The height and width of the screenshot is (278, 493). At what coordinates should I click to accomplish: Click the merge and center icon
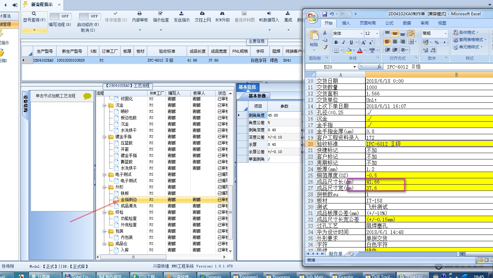click(x=411, y=42)
